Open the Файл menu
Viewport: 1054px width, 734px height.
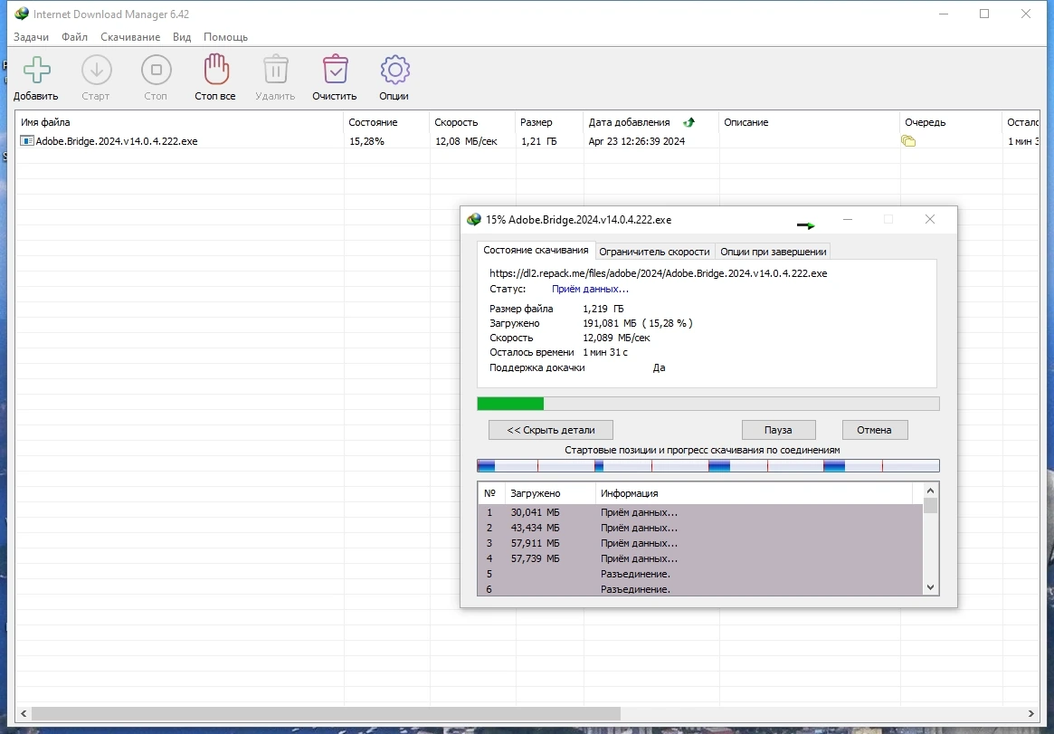tap(74, 37)
